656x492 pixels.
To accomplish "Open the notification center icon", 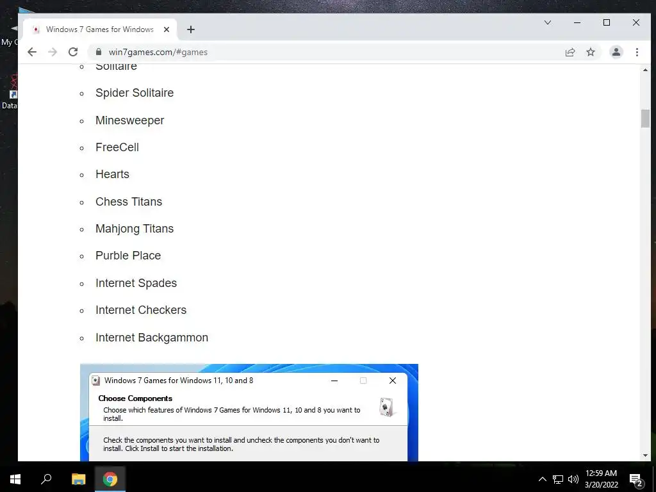I will (x=635, y=479).
